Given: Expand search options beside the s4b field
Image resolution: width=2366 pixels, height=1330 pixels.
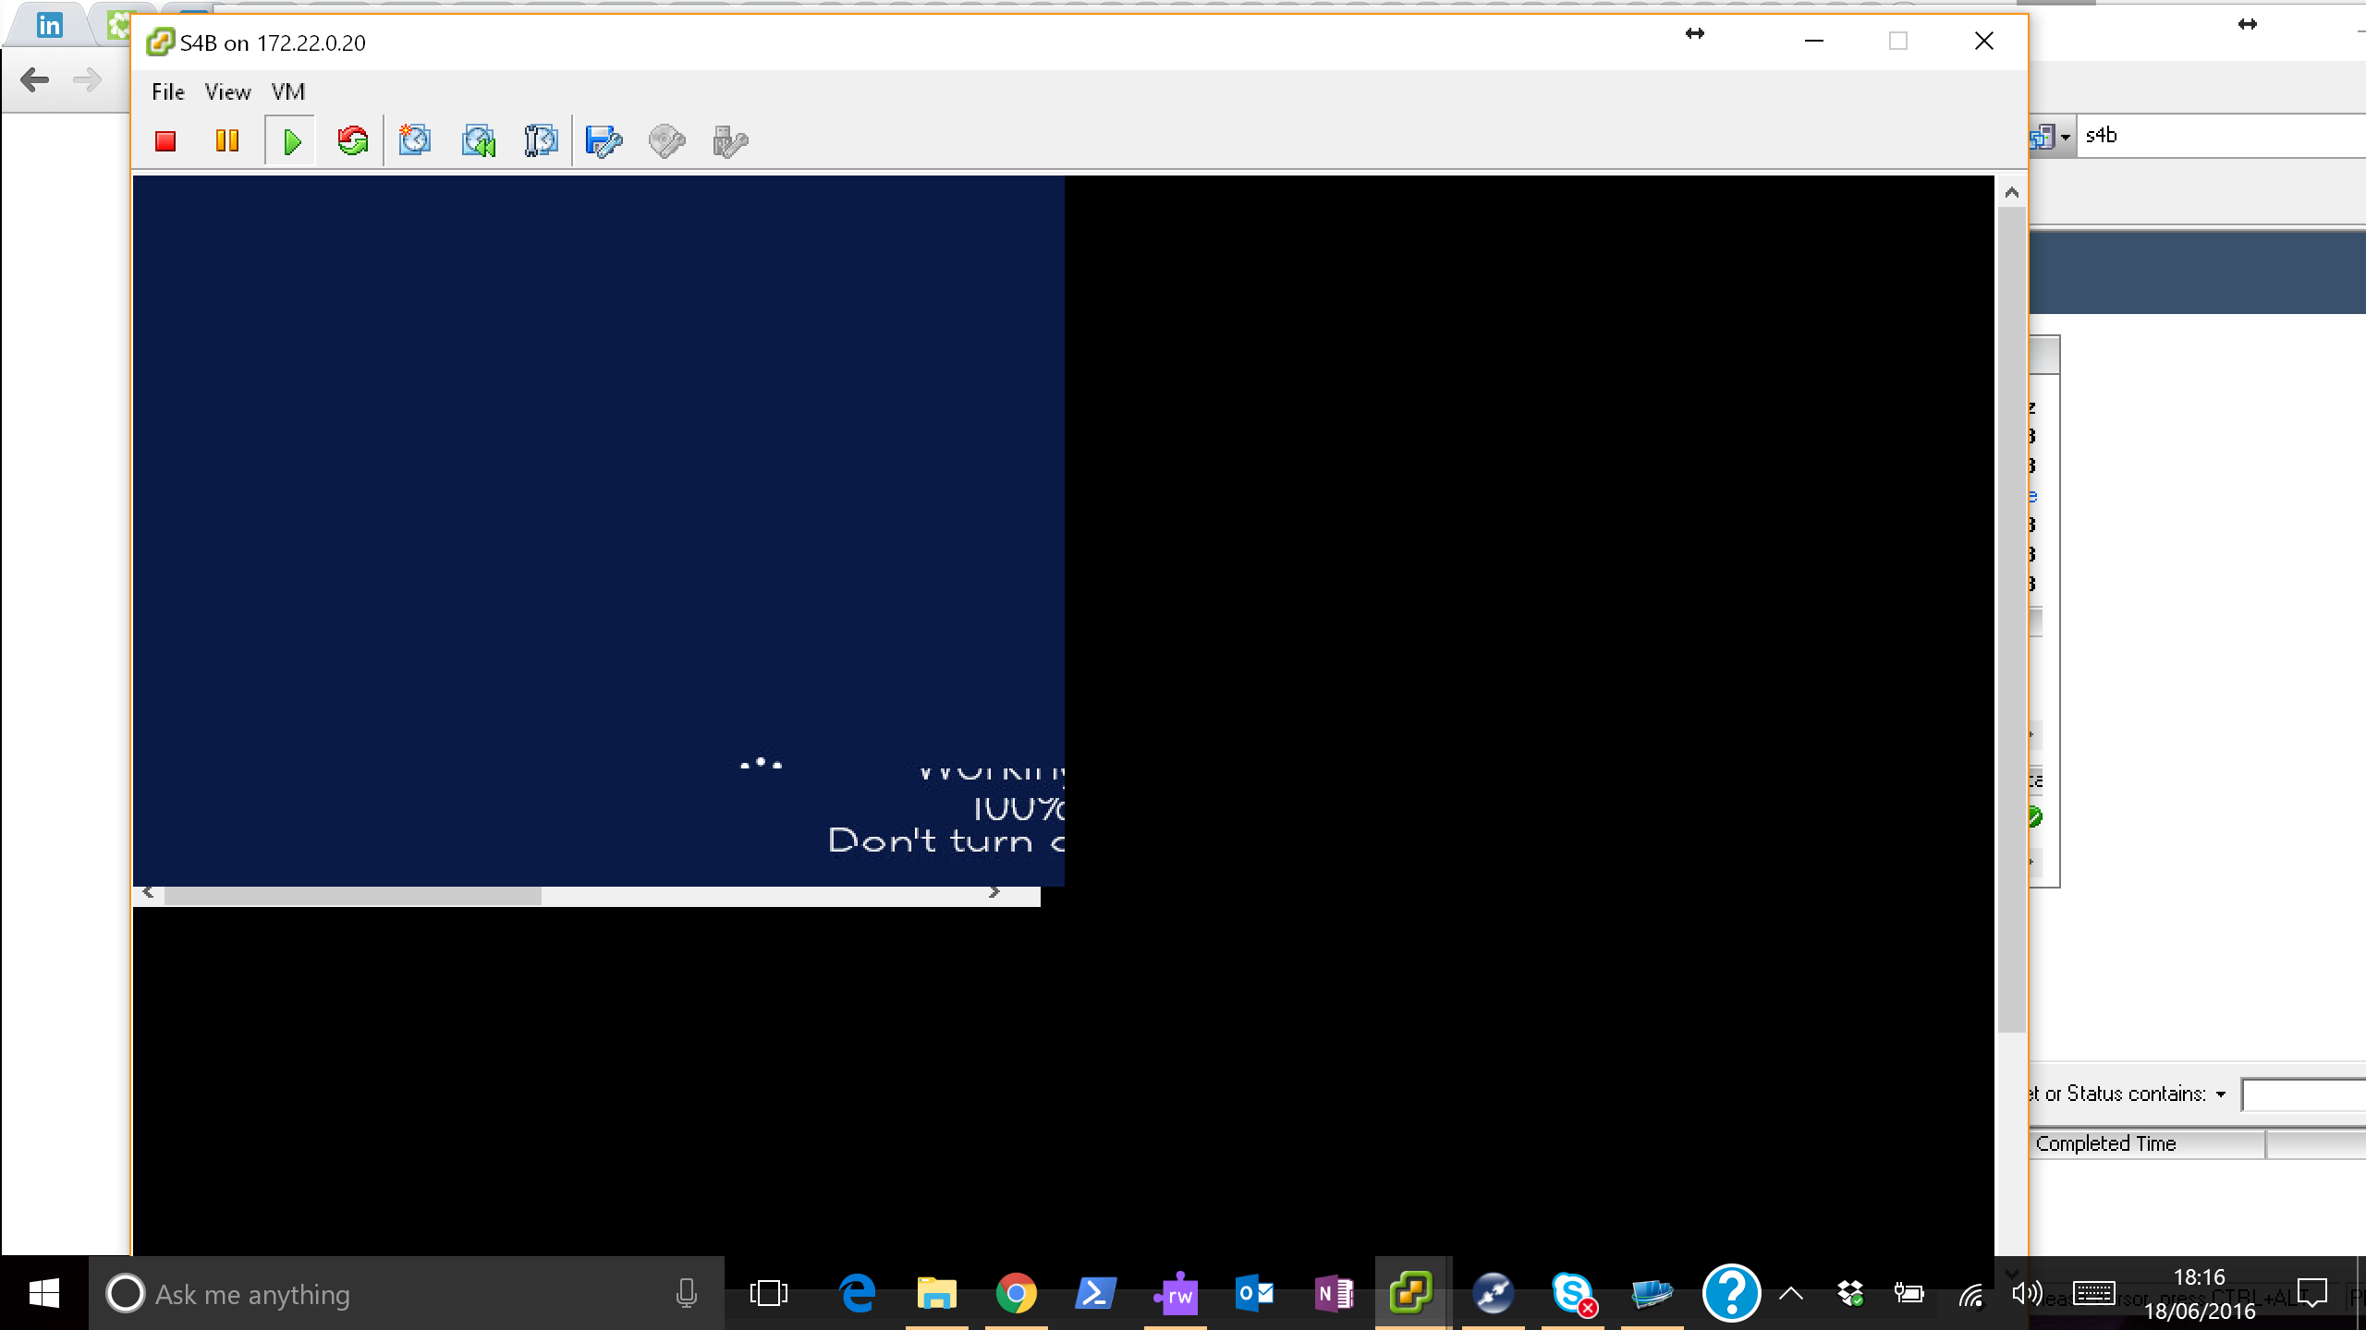Looking at the screenshot, I should coord(2067,135).
